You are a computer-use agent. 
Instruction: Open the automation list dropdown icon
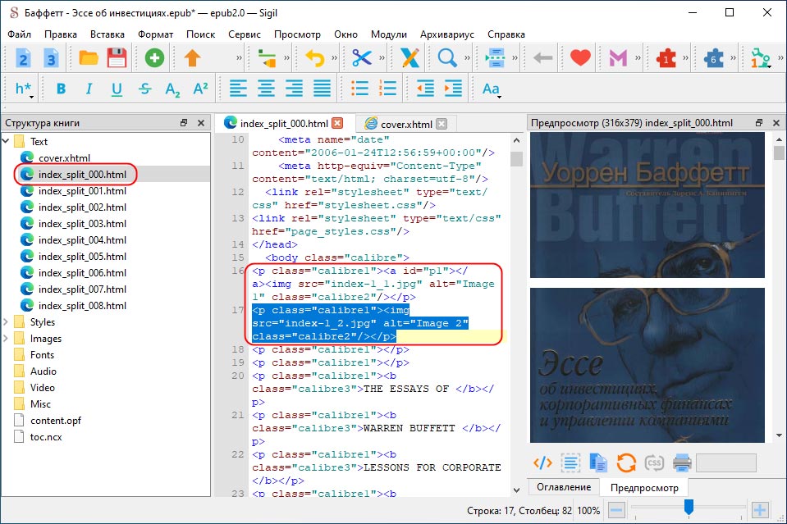coord(761,58)
